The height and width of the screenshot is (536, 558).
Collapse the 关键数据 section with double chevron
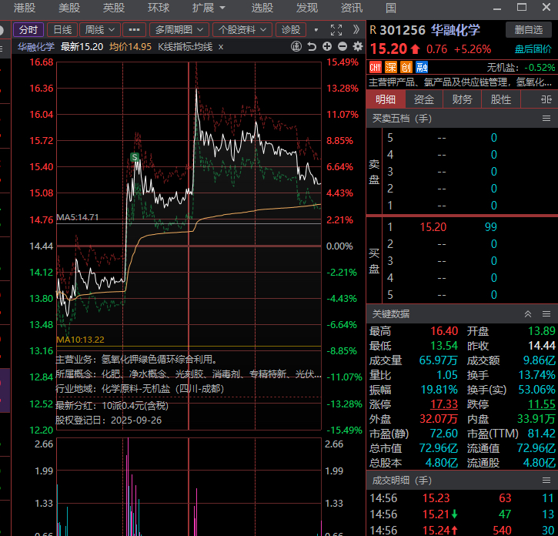pyautogui.click(x=528, y=313)
